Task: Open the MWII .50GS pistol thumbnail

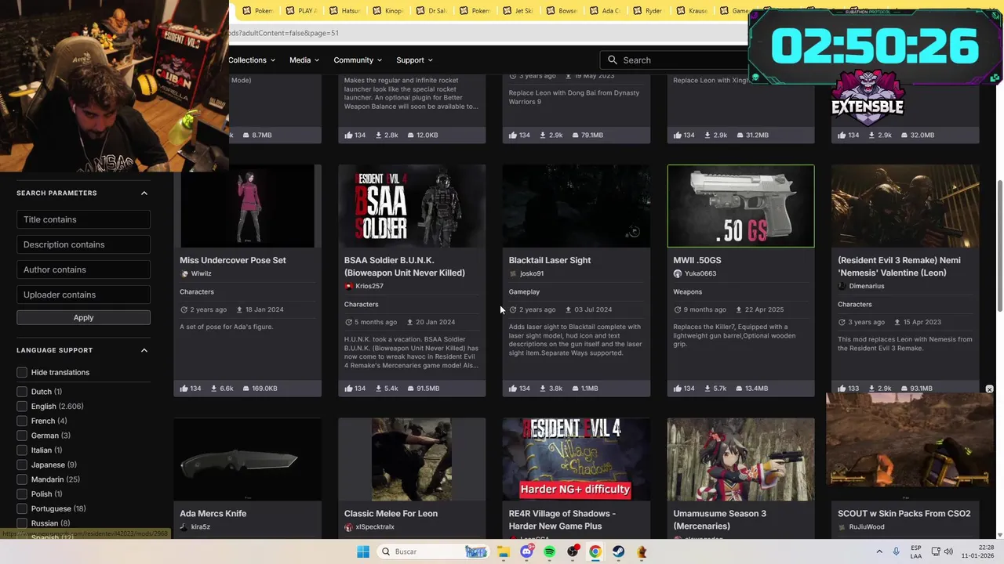Action: tap(740, 206)
